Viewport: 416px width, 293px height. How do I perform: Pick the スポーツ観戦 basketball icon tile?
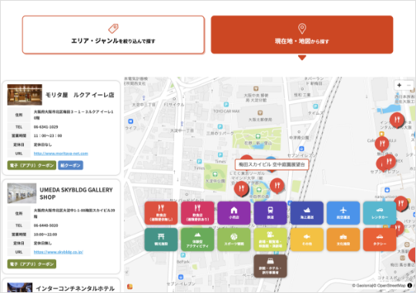233,239
